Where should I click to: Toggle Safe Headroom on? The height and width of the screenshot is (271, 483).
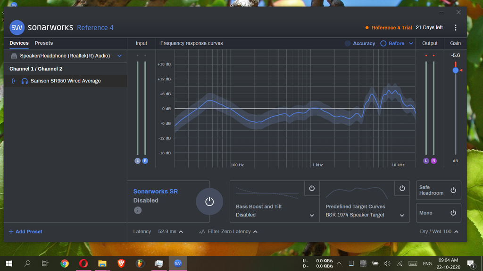(x=453, y=190)
